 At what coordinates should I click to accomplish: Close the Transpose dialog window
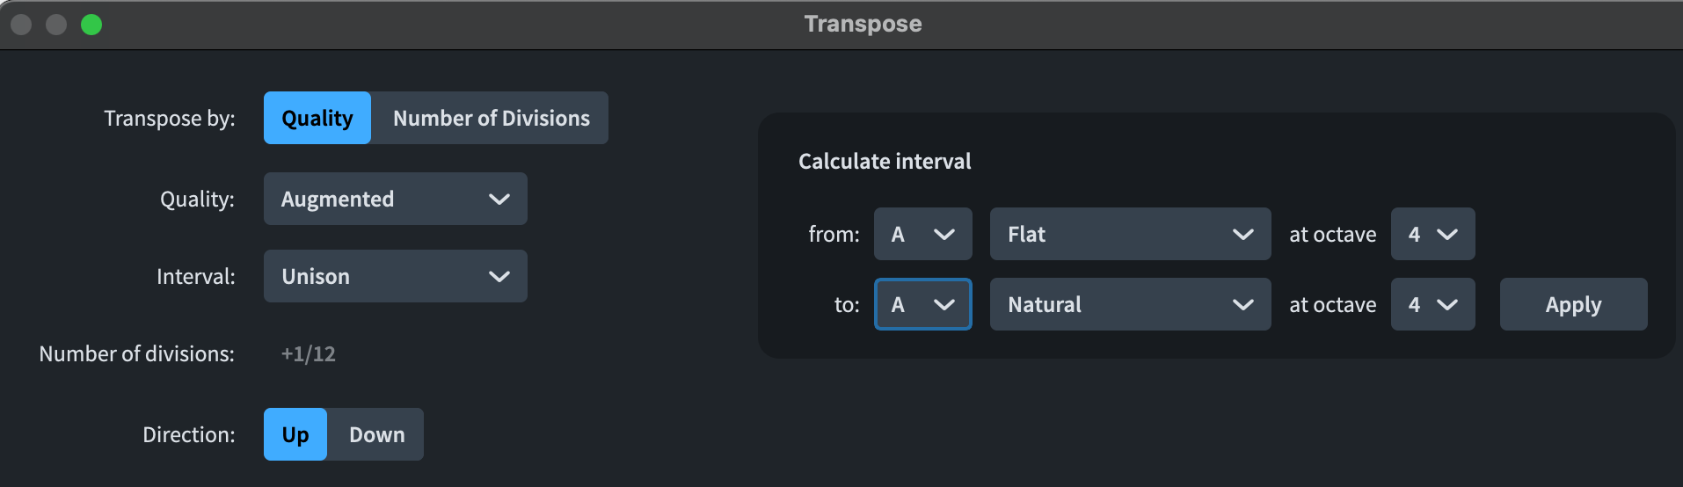(x=21, y=25)
